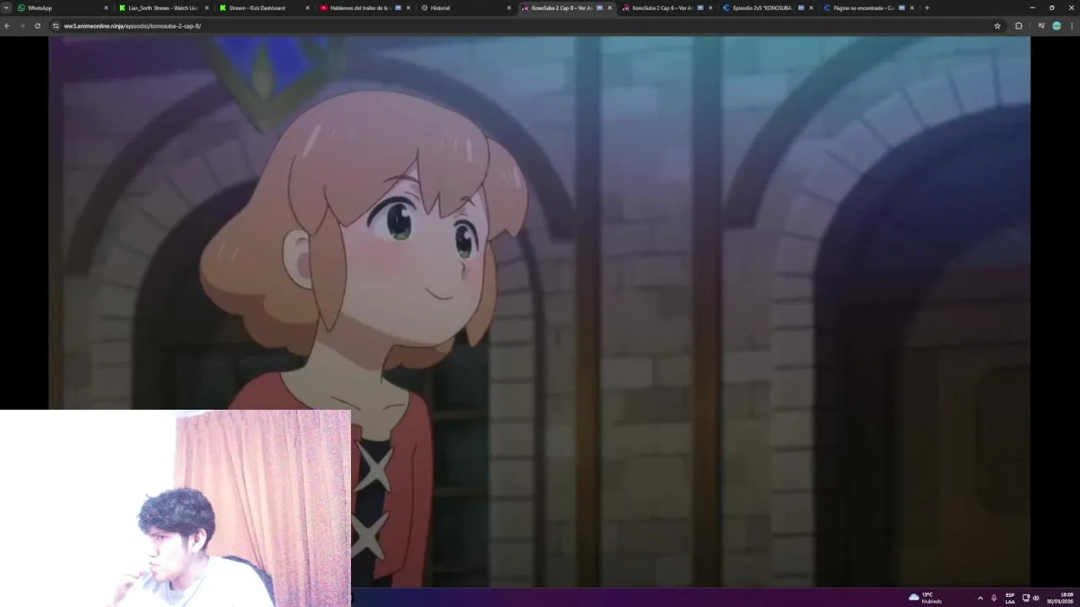Open the Chrome three-dot menu
Screen dimensions: 1080x607
pos(1072,25)
